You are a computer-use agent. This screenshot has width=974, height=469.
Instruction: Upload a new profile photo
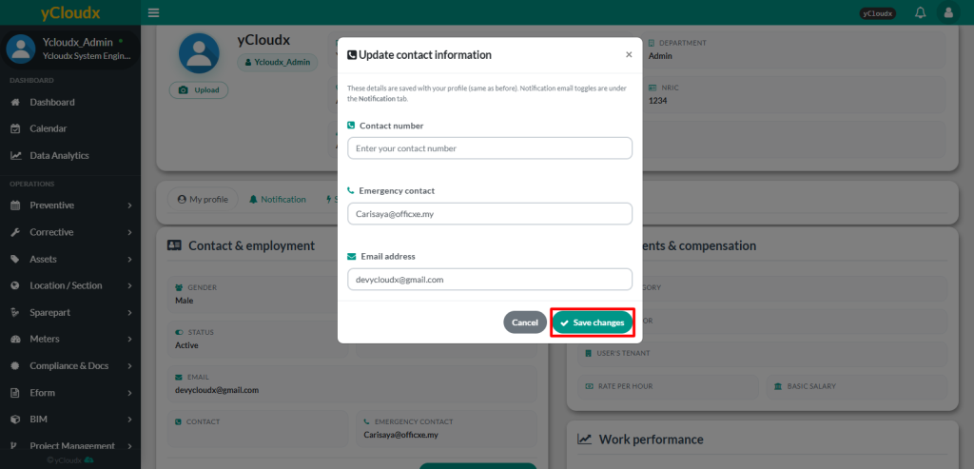click(199, 90)
